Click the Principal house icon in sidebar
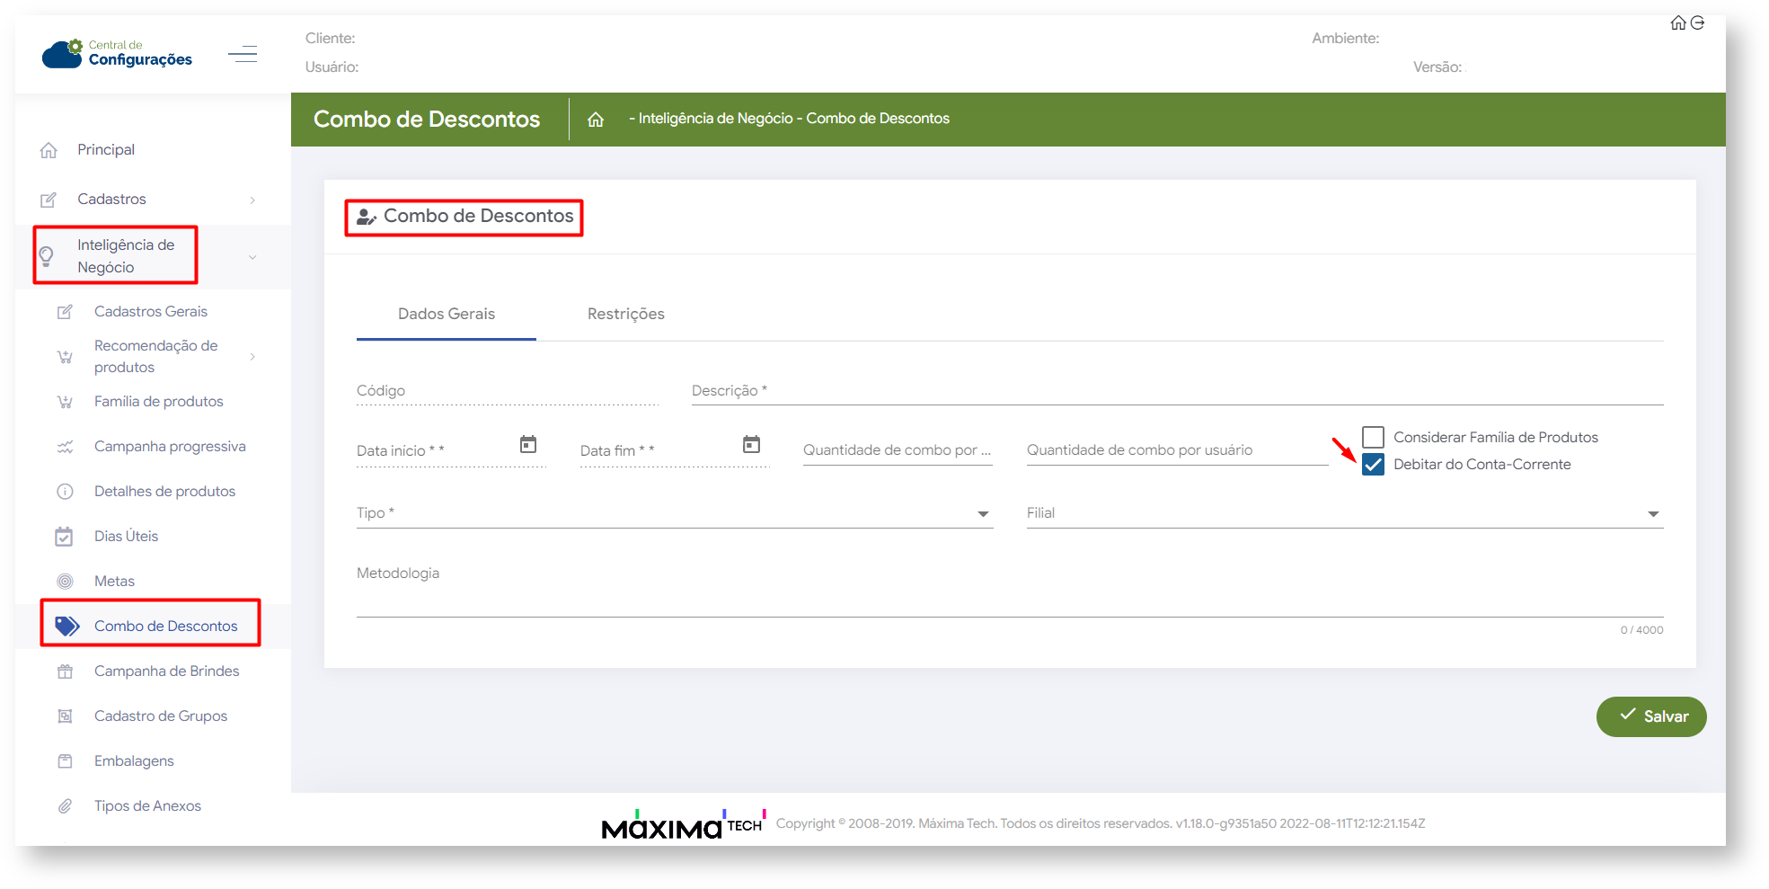Image resolution: width=1769 pixels, height=889 pixels. [x=49, y=150]
